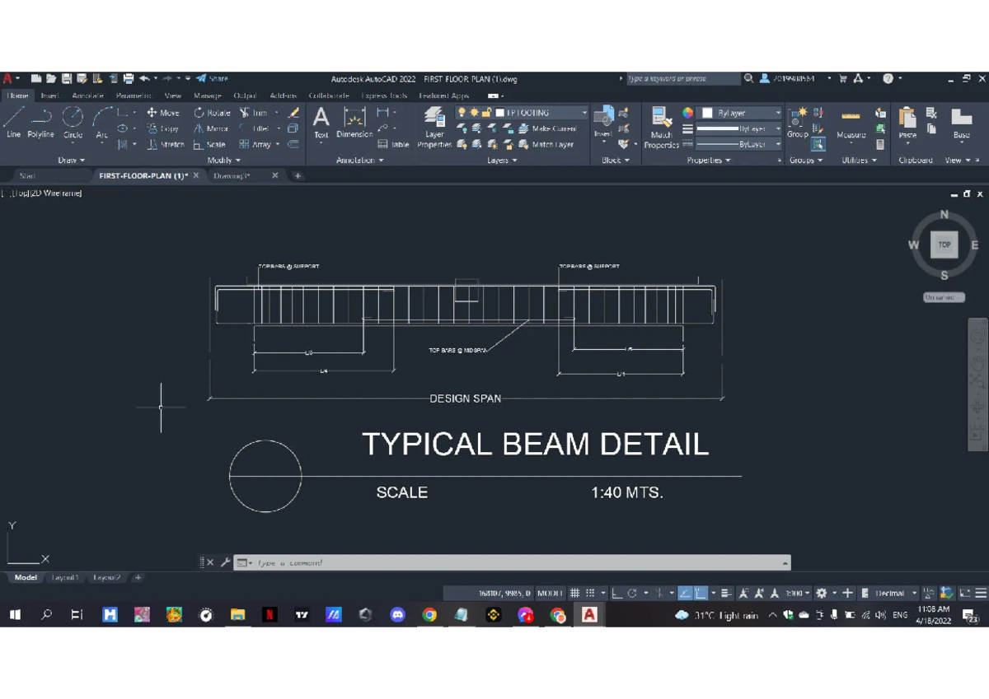Toggle Ortho mode in status bar
989x699 pixels.
[x=616, y=593]
